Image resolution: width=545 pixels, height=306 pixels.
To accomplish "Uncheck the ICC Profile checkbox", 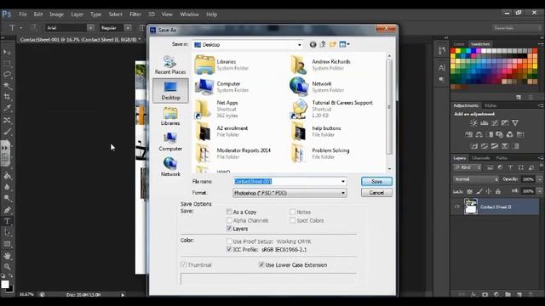I will coord(229,249).
